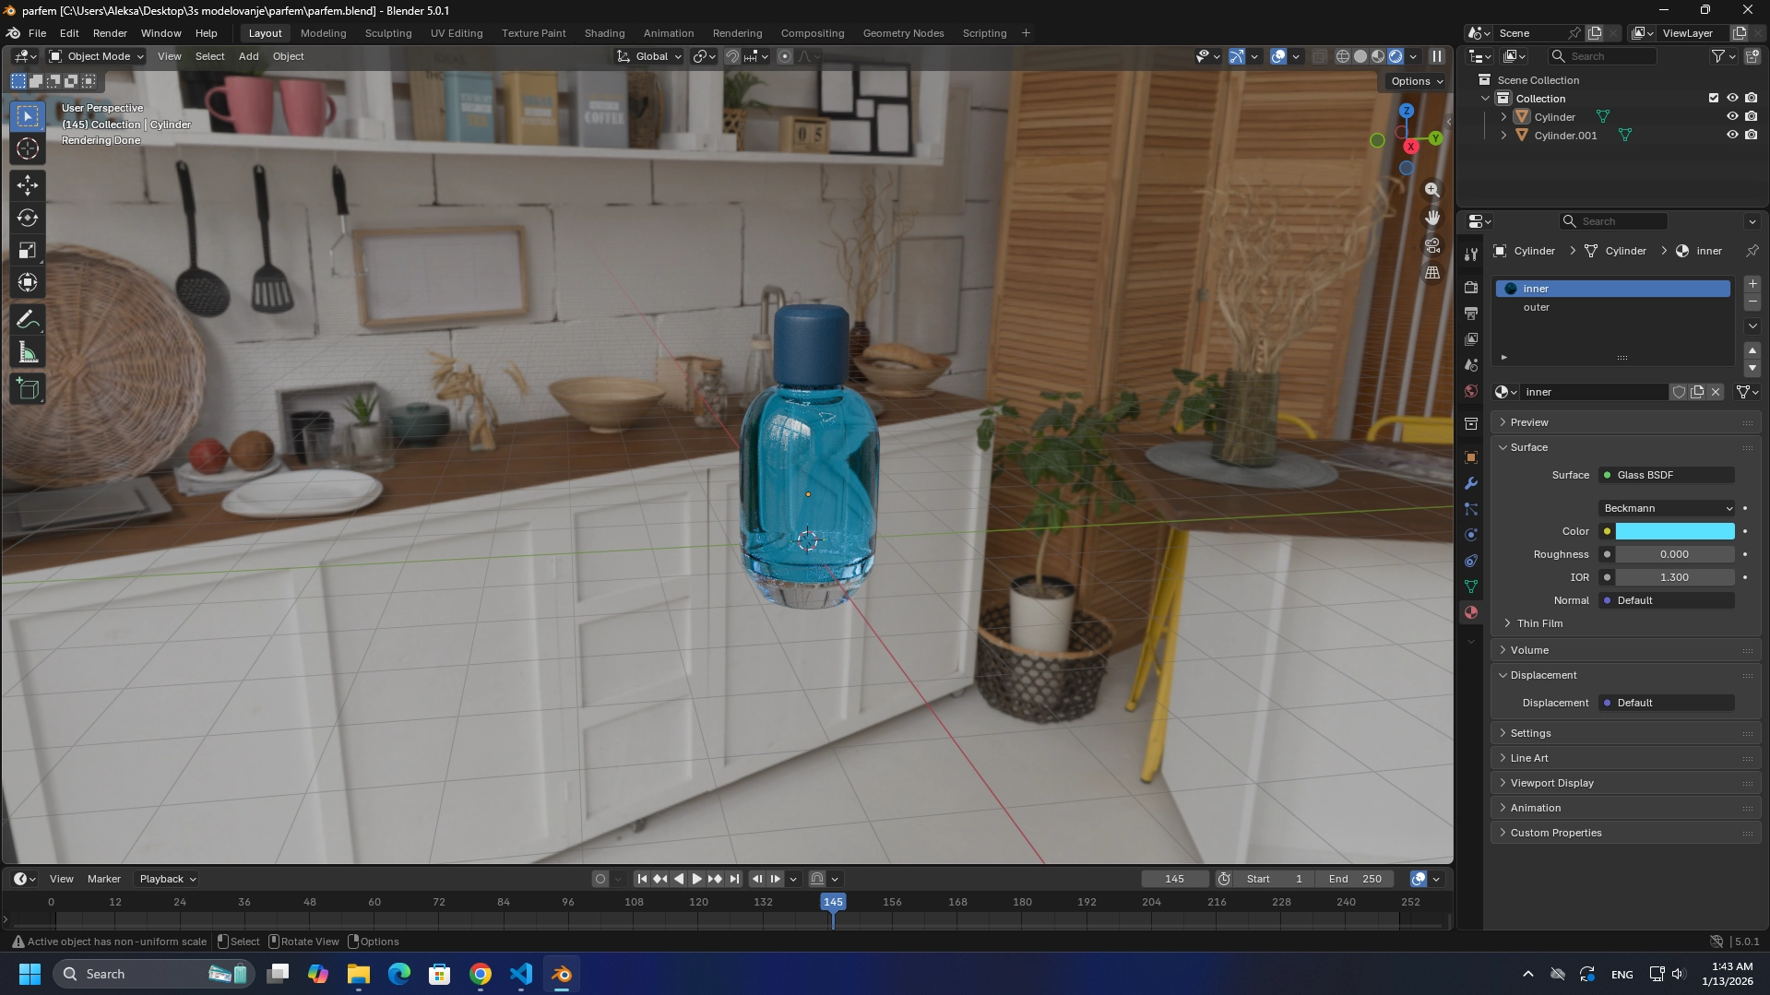
Task: Open the World properties tab icon
Action: click(1471, 391)
